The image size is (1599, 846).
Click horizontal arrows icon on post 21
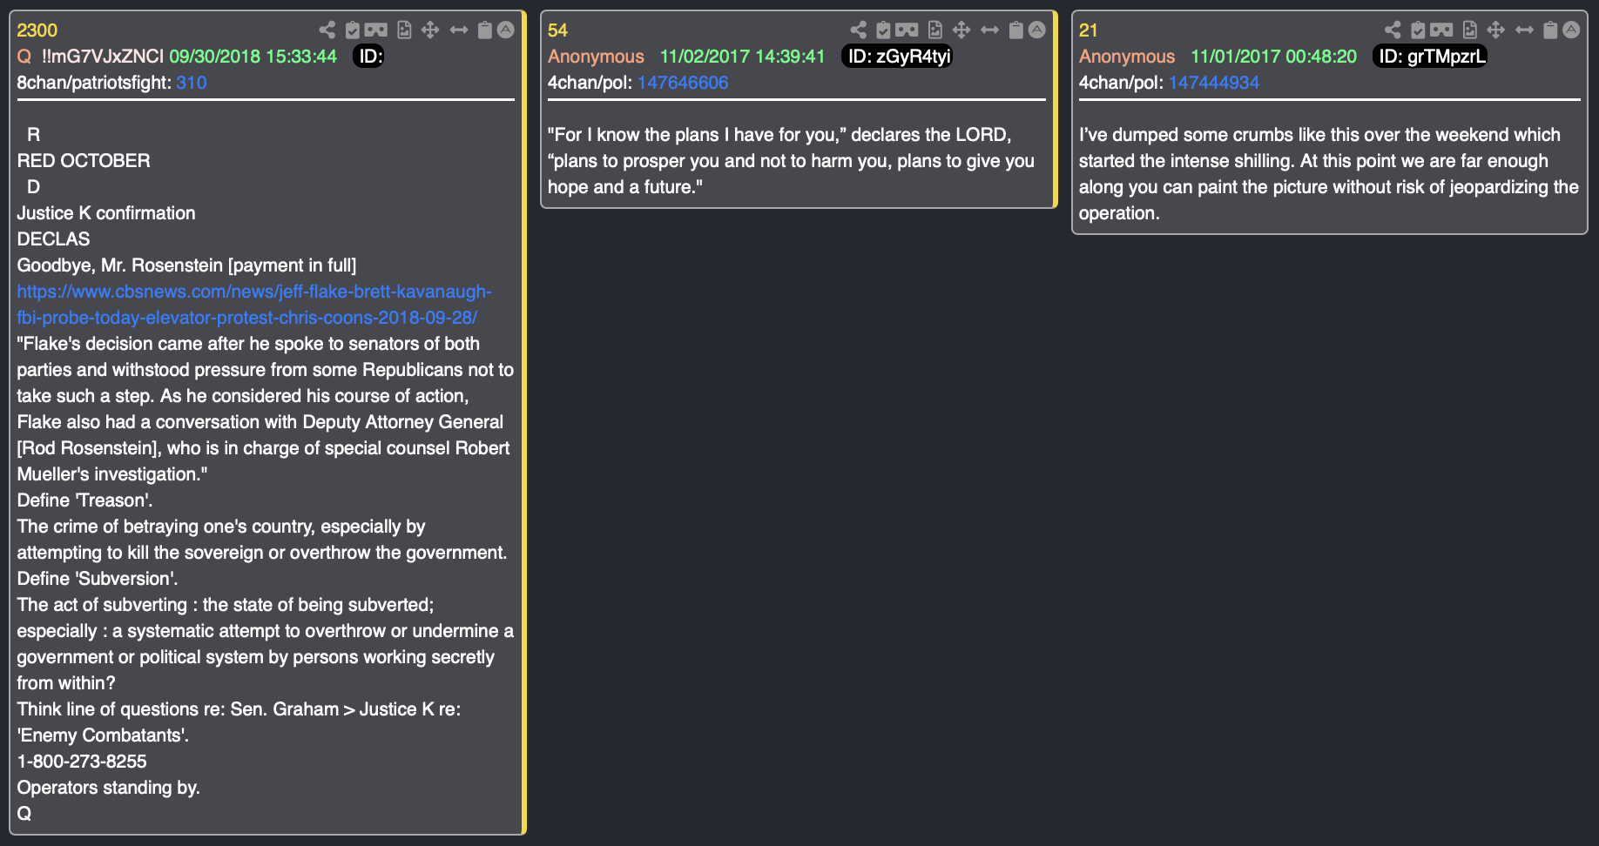[x=1525, y=30]
